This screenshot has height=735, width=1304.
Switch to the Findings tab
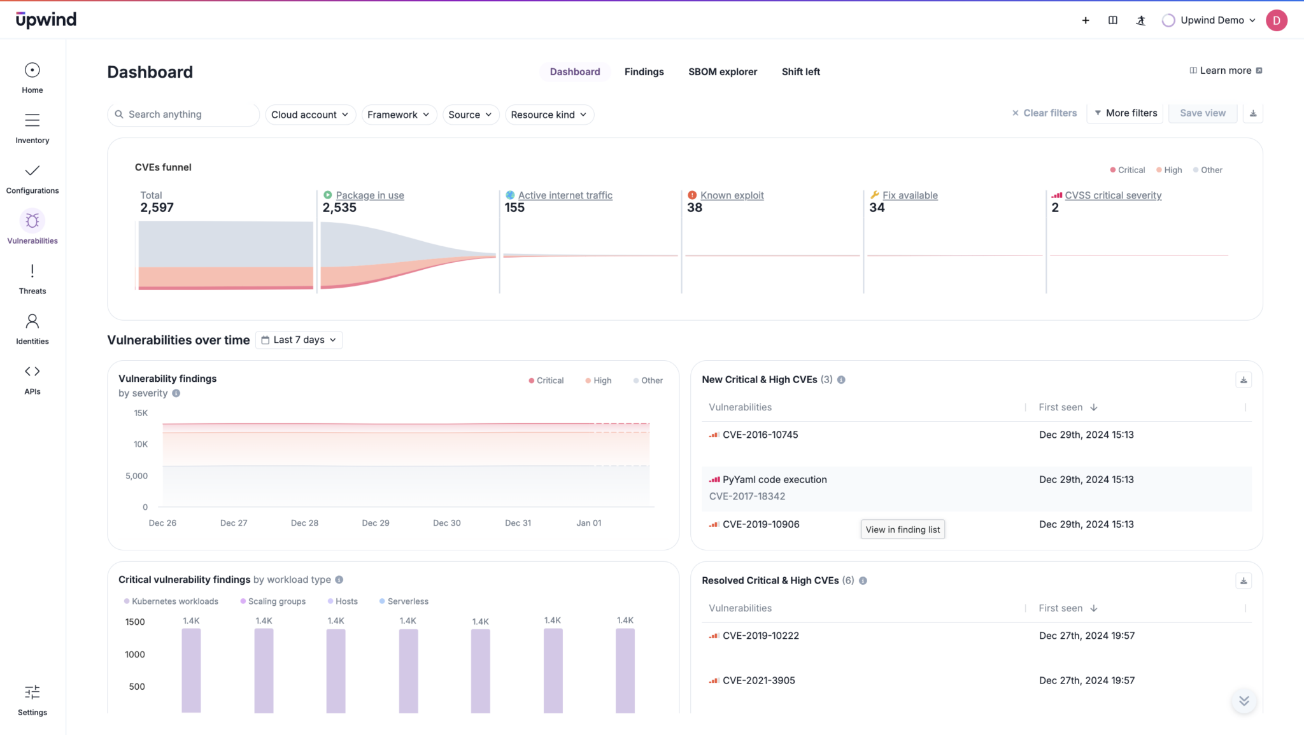coord(644,71)
